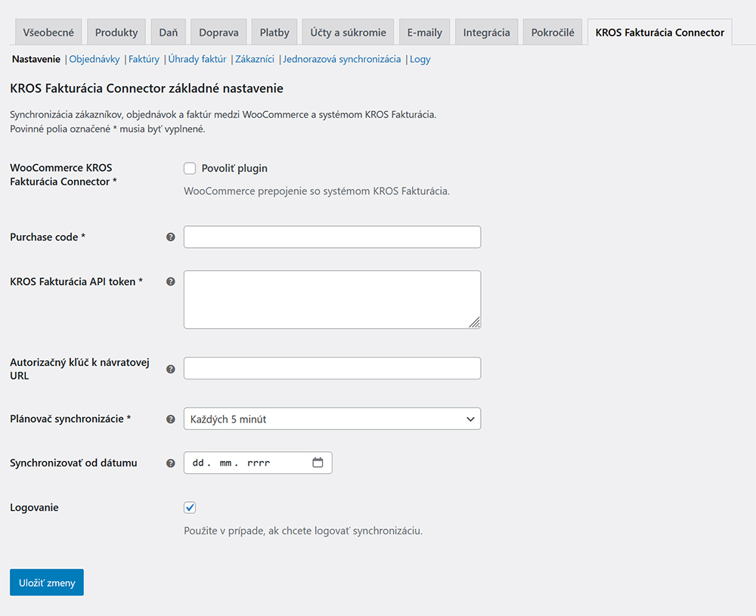The image size is (756, 616).
Task: Go to the Pokročilé tab
Action: (x=553, y=33)
